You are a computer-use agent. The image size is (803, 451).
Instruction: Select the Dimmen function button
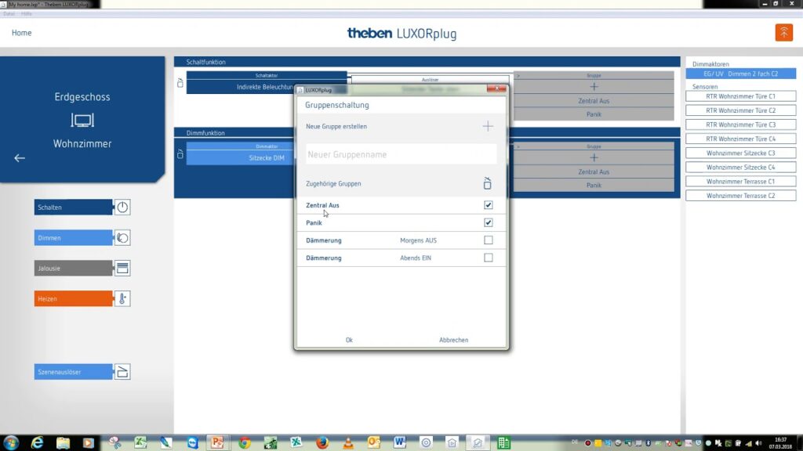(x=73, y=238)
